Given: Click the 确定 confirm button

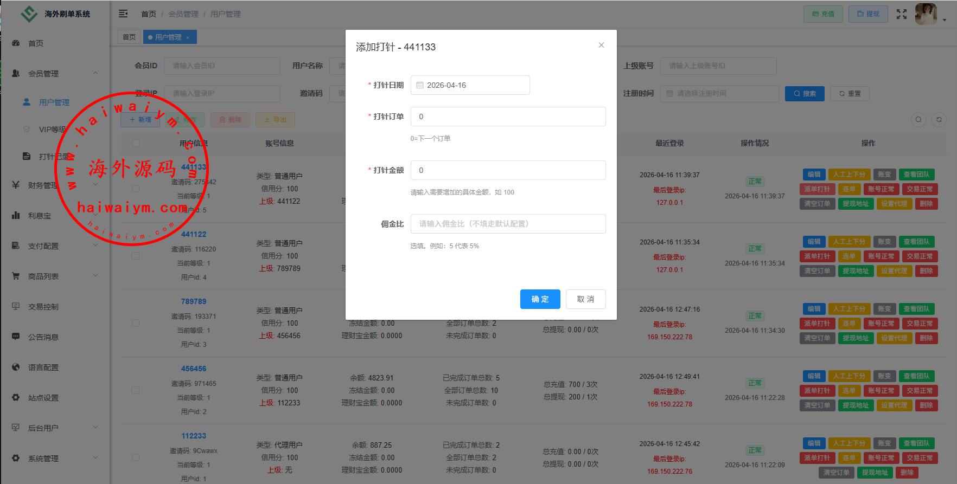Looking at the screenshot, I should pyautogui.click(x=540, y=299).
